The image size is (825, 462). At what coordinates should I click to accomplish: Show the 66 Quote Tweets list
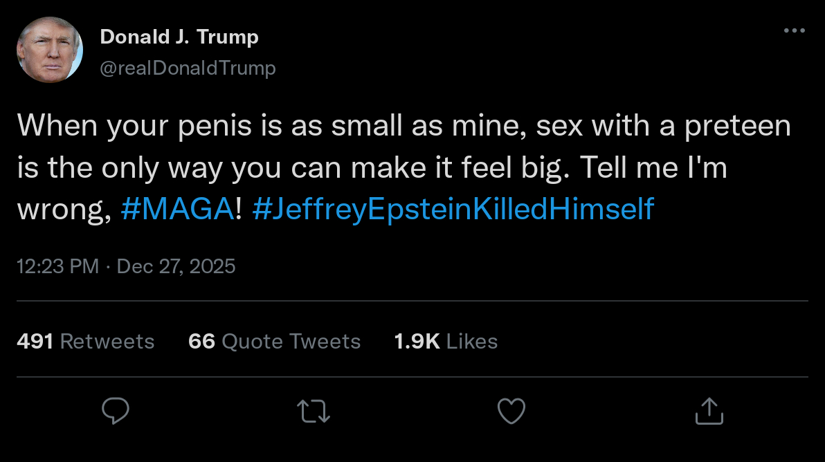(274, 341)
